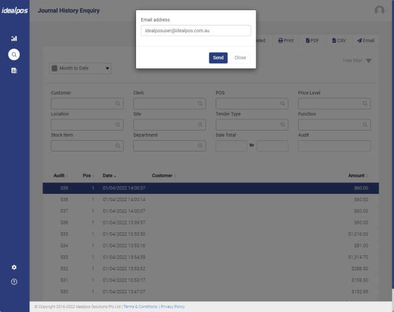Click the Department filter input field
This screenshot has height=312, width=394.
point(169,146)
